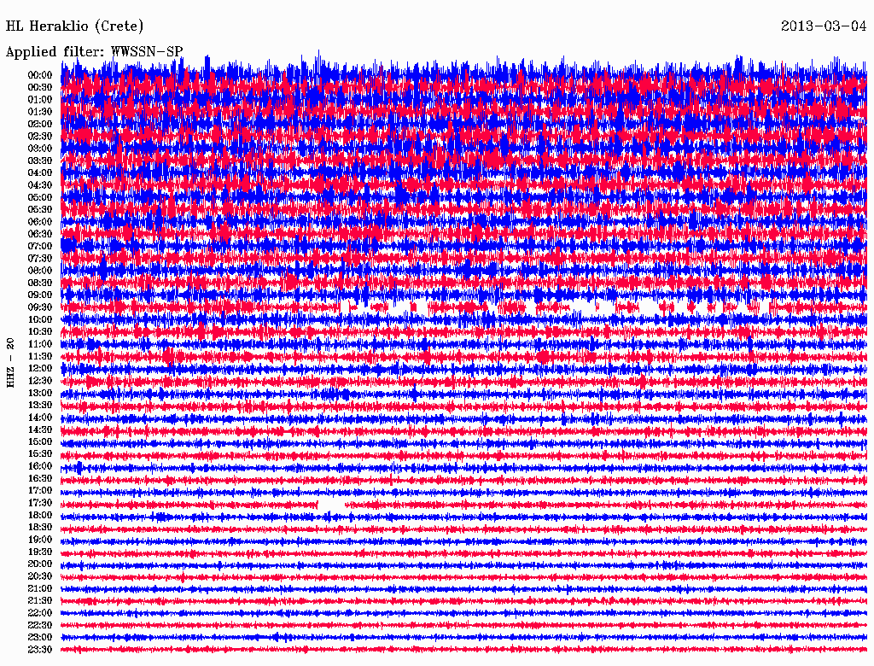Click the 14:30 time label

tap(40, 429)
